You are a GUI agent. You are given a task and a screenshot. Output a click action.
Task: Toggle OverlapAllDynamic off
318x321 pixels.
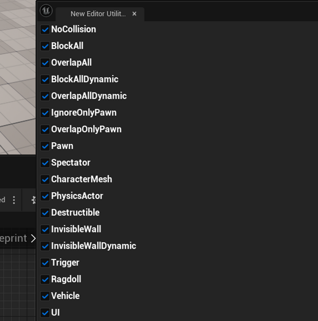coord(45,97)
